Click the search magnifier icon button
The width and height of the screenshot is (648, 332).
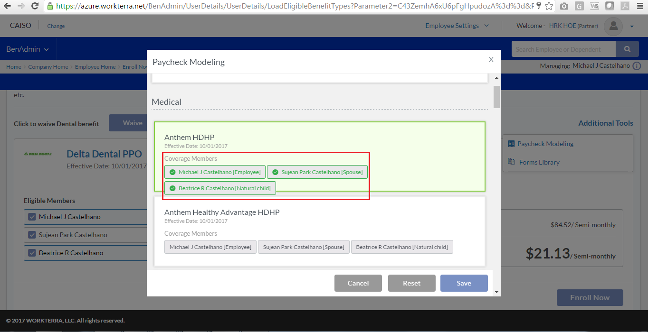(628, 49)
